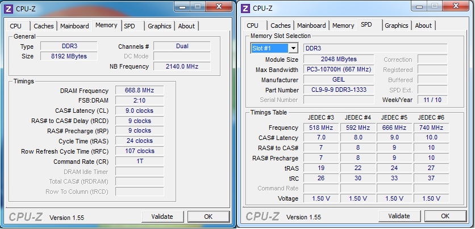Open Graphics tab in right CPU-Z window
Viewport: 475px width, 229px height.
[x=397, y=26]
